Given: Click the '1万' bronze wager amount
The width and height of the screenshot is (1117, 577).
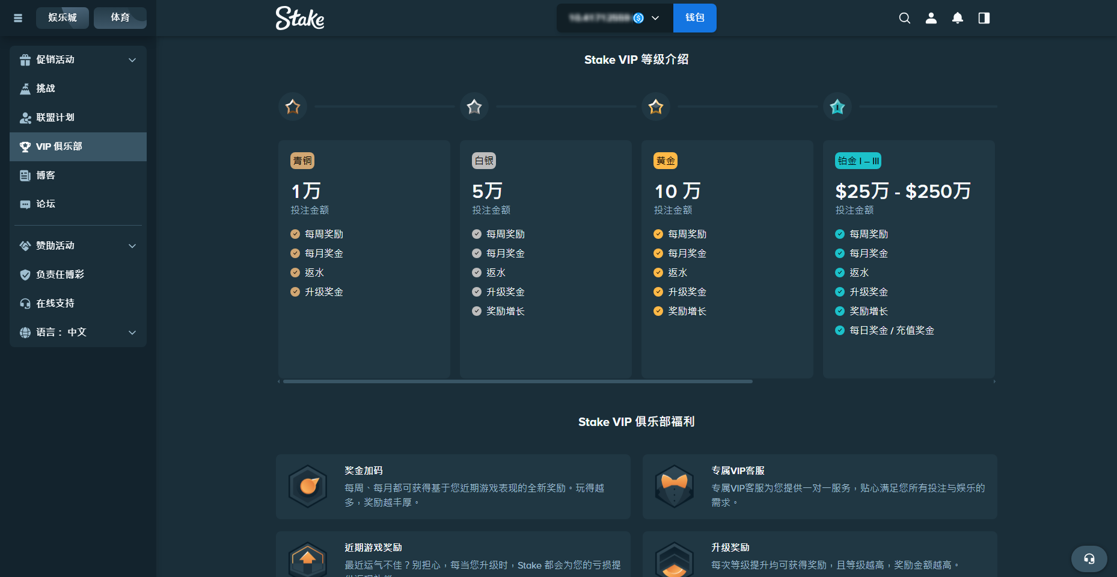Looking at the screenshot, I should coord(306,191).
